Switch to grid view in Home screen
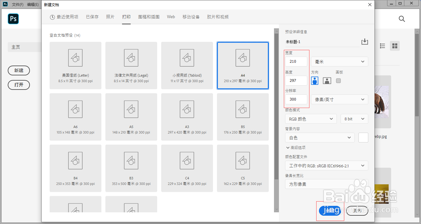The image size is (421, 224). coord(395,46)
